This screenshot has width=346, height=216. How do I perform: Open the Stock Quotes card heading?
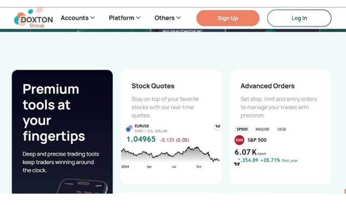tap(153, 86)
